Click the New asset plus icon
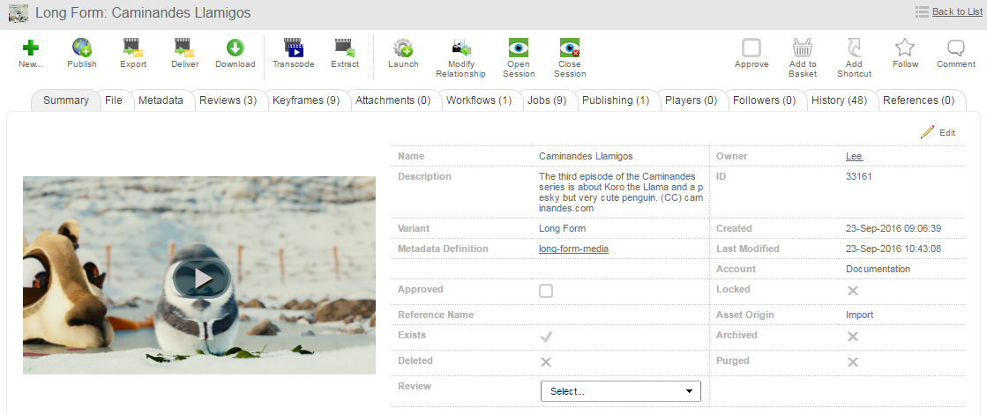Screen dimensions: 987x415 (30, 48)
